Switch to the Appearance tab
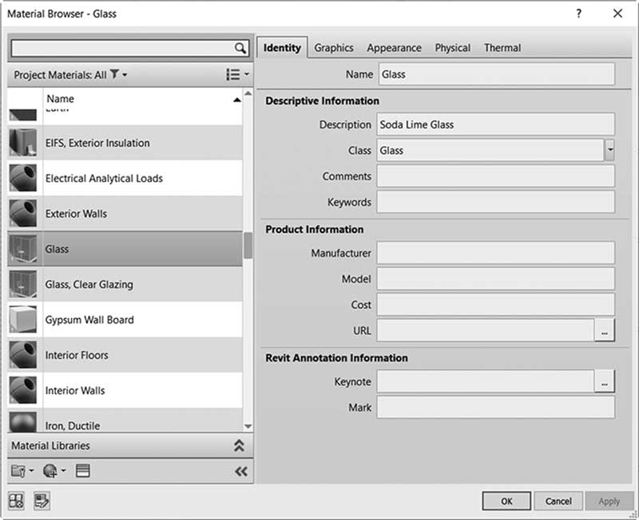639x520 pixels. (394, 48)
